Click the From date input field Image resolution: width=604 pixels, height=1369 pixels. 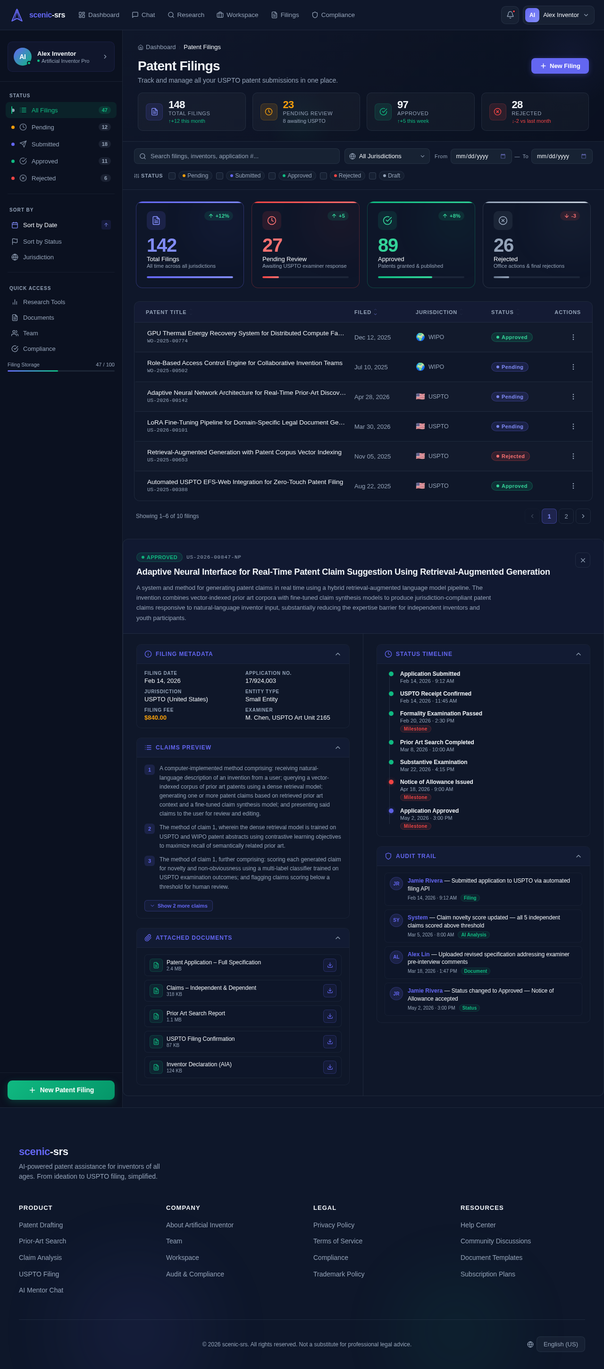point(481,156)
